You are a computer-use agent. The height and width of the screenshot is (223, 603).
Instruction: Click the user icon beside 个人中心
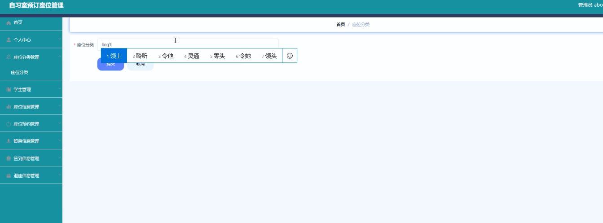click(x=9, y=40)
